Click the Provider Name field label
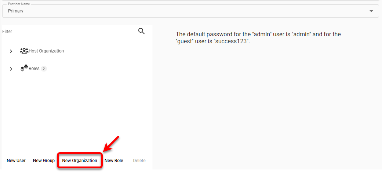The image size is (382, 172). point(19,4)
